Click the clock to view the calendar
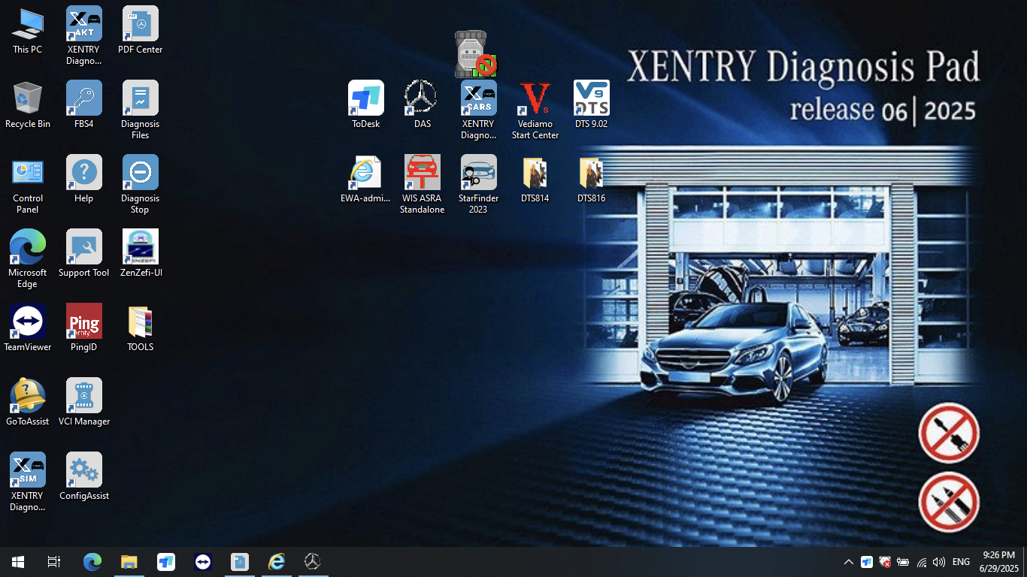This screenshot has width=1027, height=577. pos(1000,561)
